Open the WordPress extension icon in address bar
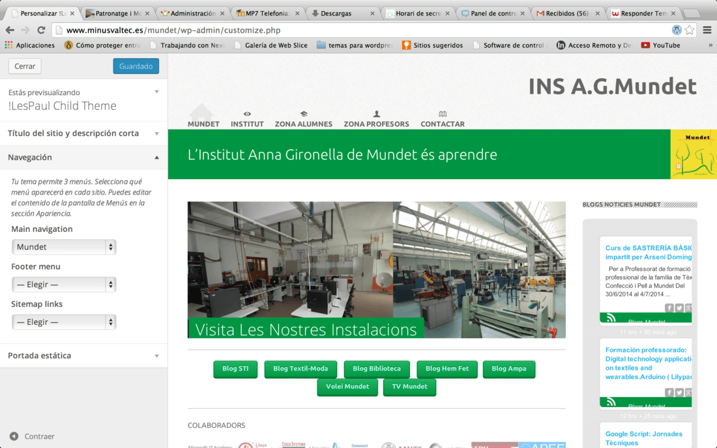This screenshot has width=717, height=448. [677, 30]
